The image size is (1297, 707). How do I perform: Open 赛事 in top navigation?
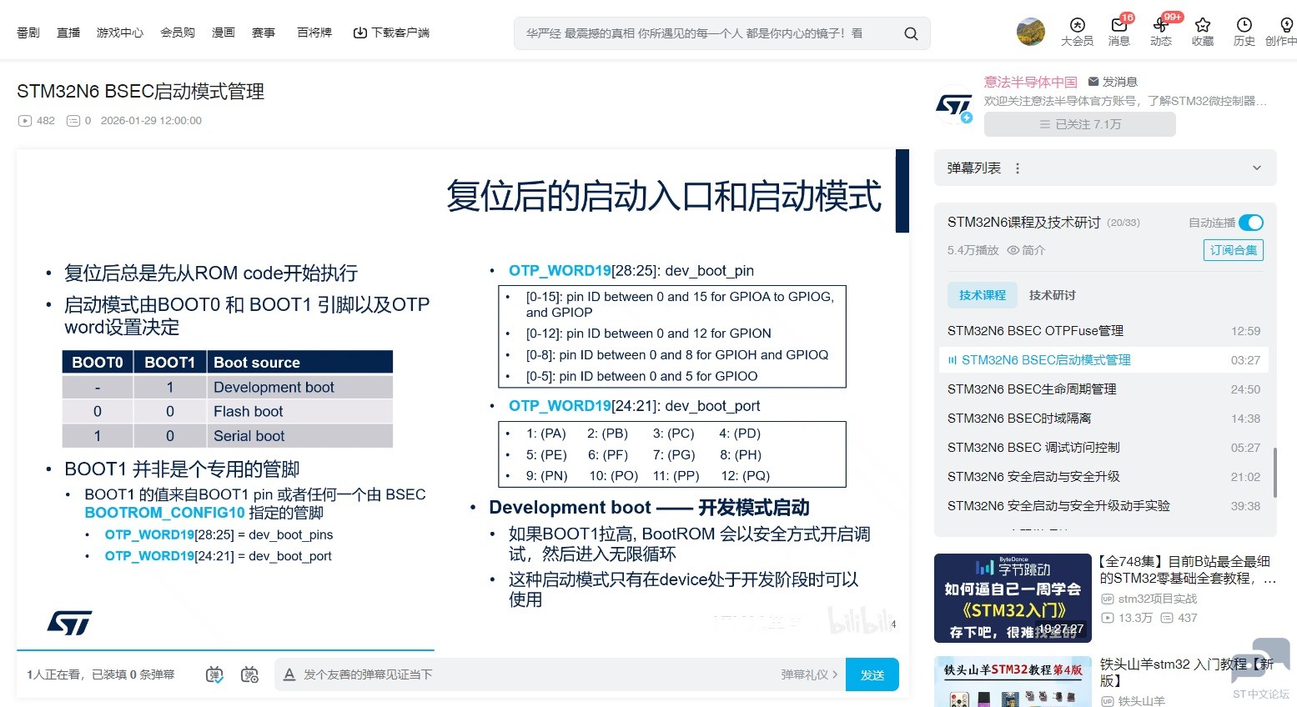[x=264, y=33]
